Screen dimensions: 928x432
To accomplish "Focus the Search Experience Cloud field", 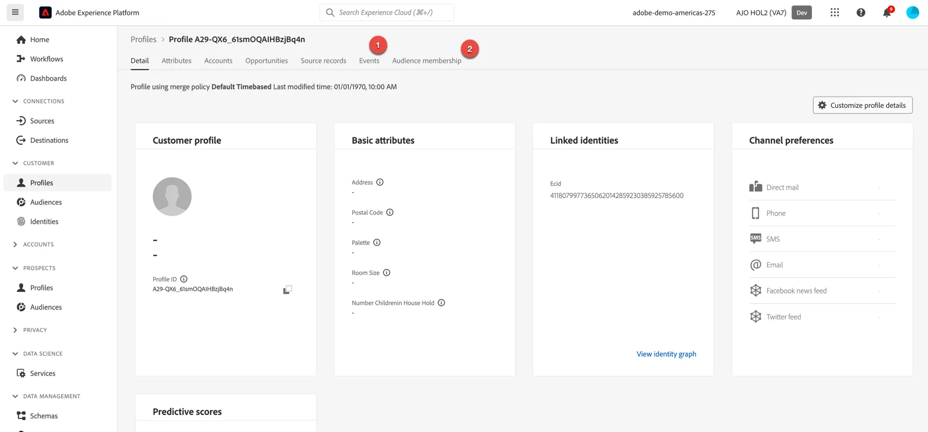I will [x=387, y=12].
